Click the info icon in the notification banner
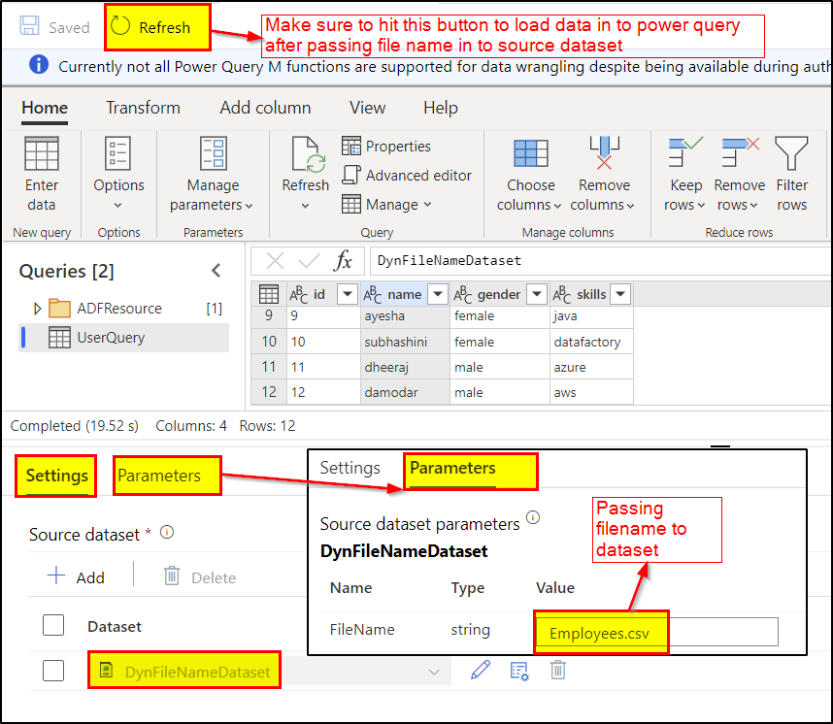 [39, 65]
